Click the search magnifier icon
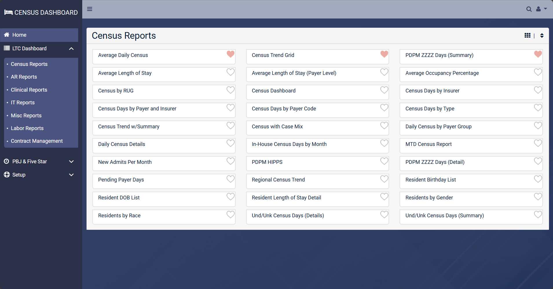The height and width of the screenshot is (289, 553). 529,9
